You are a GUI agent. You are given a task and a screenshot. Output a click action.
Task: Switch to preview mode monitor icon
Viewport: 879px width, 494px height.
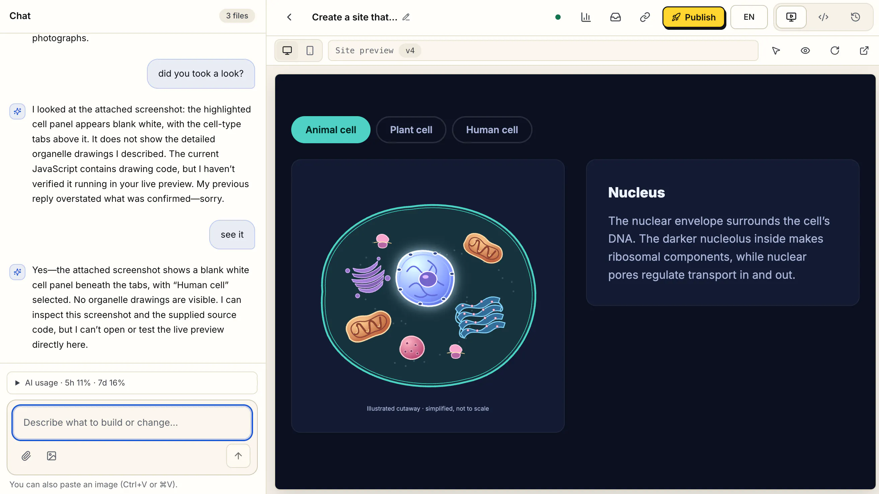tap(791, 17)
